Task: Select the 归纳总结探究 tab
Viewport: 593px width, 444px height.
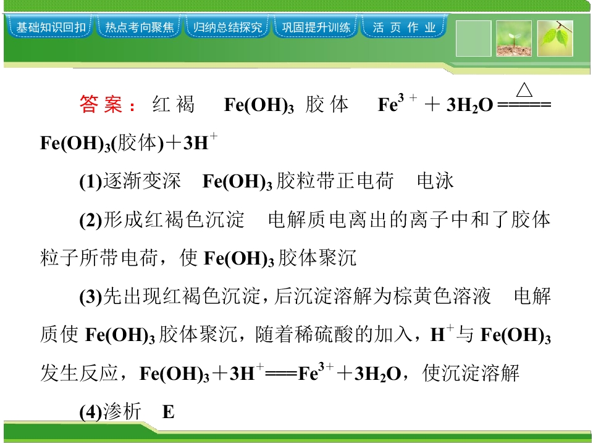Action: (228, 27)
